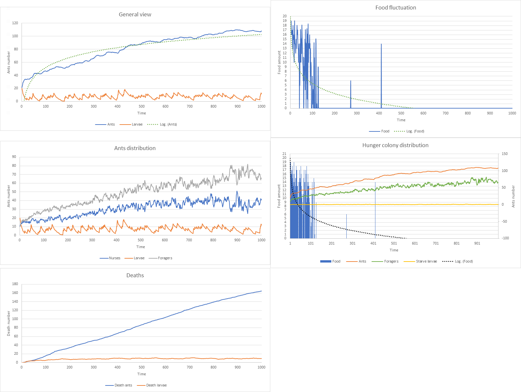521x392 pixels.
Task: Click 'Log. (Food)' legend in Hunger colony chart
Action: tap(458, 261)
